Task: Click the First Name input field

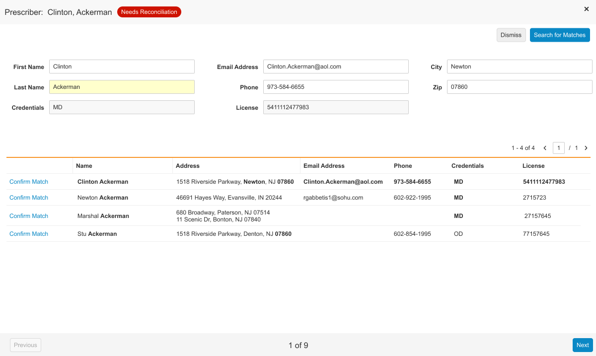Action: (122, 67)
